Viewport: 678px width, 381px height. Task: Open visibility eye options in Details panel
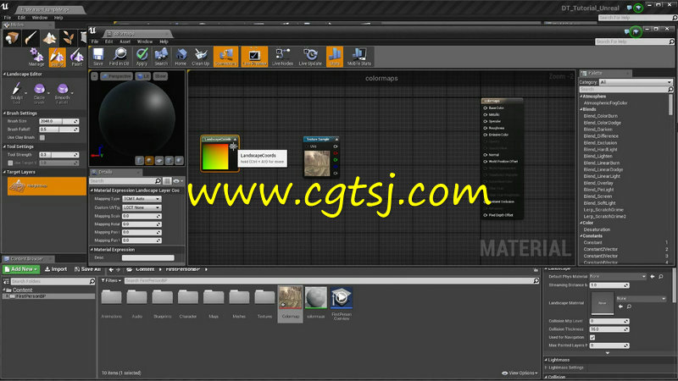(x=178, y=181)
